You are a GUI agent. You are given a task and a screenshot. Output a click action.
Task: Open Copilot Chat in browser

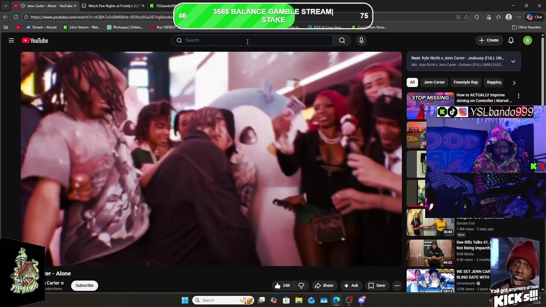coord(534,17)
